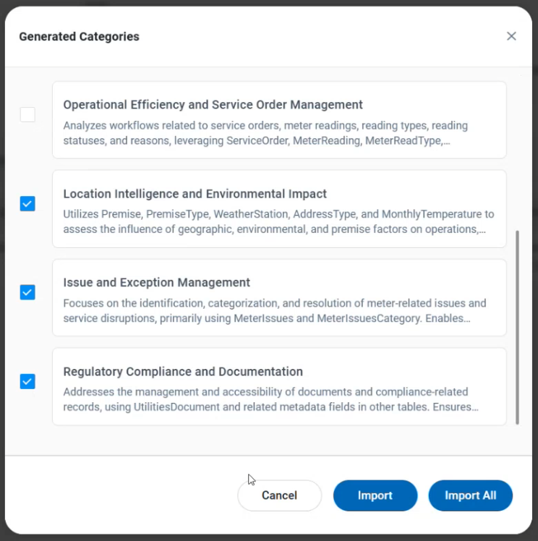
Task: Select the Operational Efficiency and Service Order Management title
Action: (213, 105)
